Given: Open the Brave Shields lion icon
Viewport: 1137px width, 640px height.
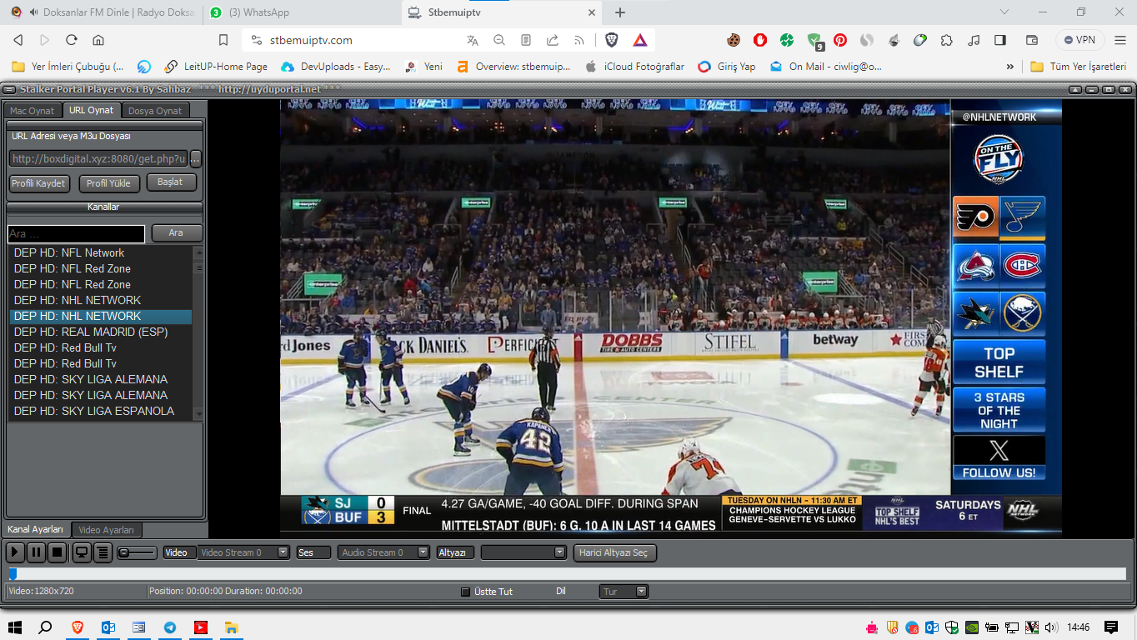Looking at the screenshot, I should coord(612,40).
